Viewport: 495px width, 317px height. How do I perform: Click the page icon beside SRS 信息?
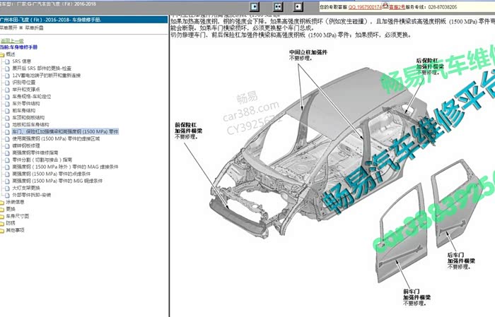7,62
